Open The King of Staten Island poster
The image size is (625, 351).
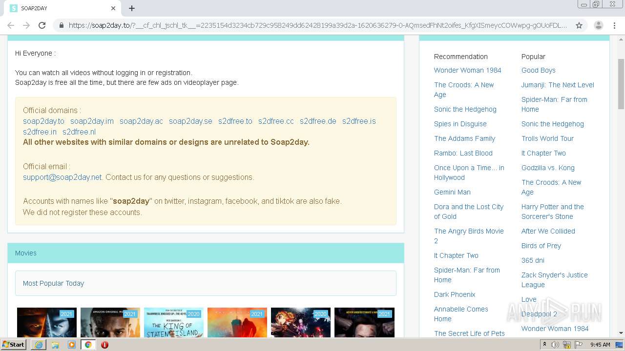(174, 322)
